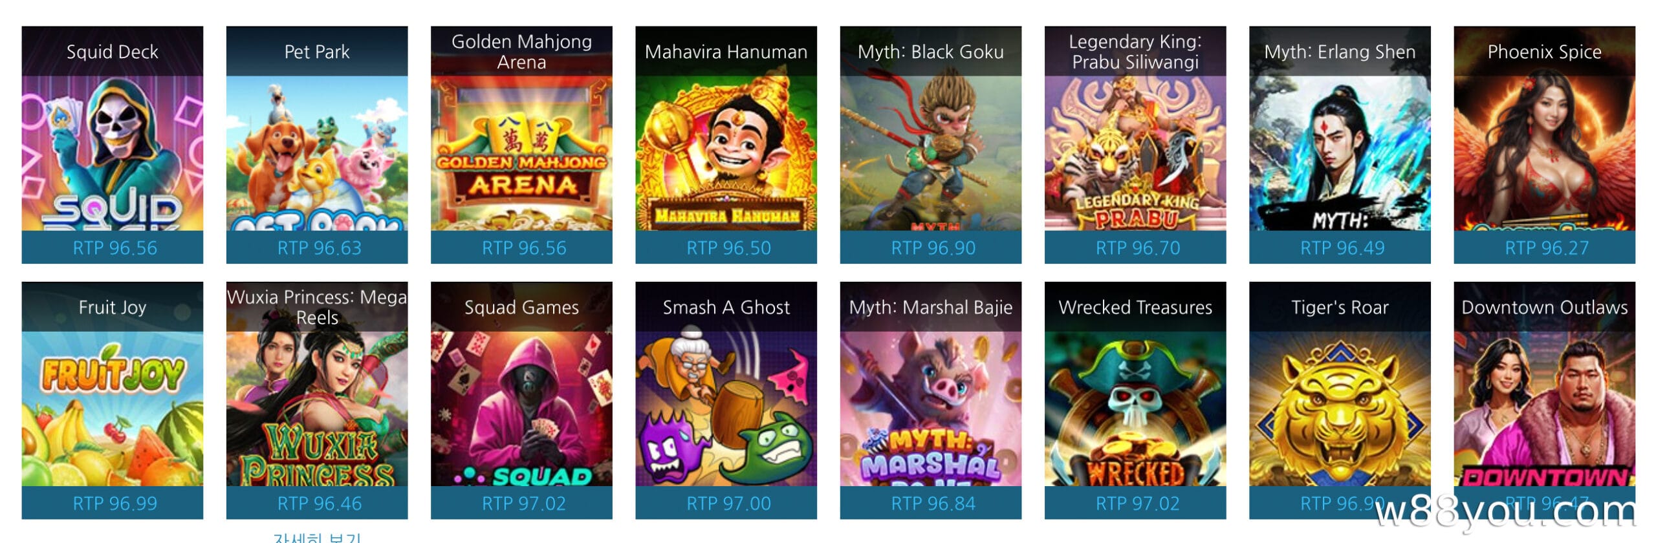Click the RTP 96.90 bar under Black Goku
1656x543 pixels.
(930, 248)
